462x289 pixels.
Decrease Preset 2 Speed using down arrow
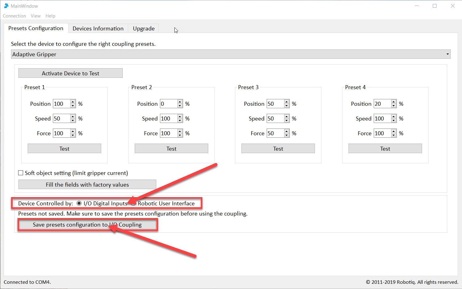[x=180, y=120]
